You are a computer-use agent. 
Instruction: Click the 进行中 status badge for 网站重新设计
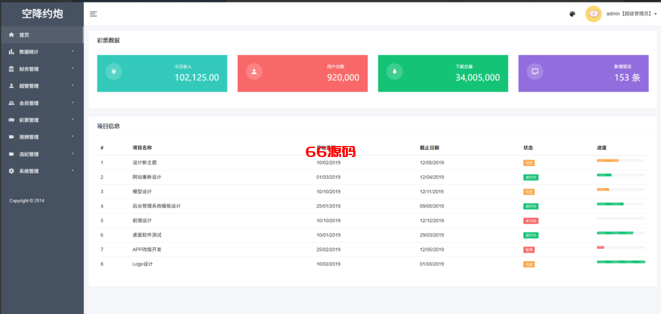point(531,177)
